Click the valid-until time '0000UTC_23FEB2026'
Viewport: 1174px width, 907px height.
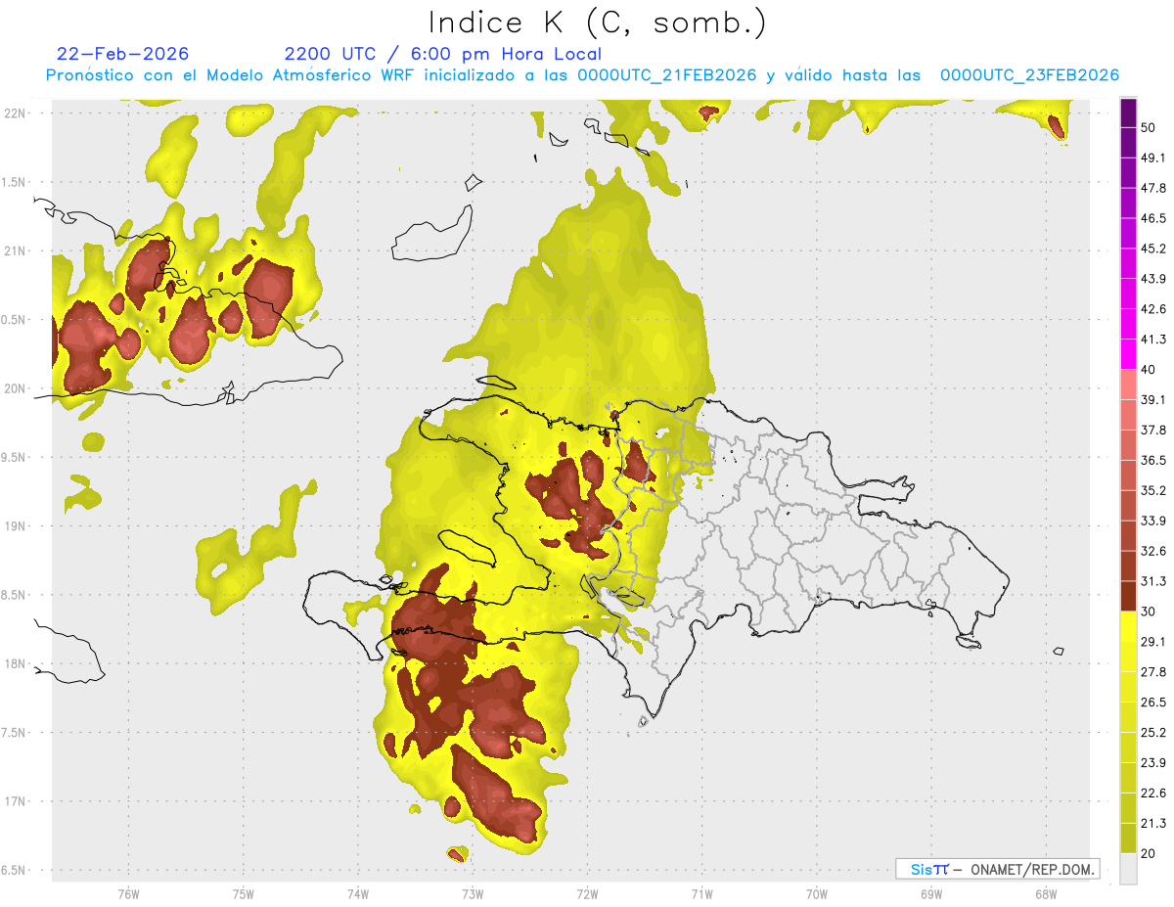[1029, 75]
